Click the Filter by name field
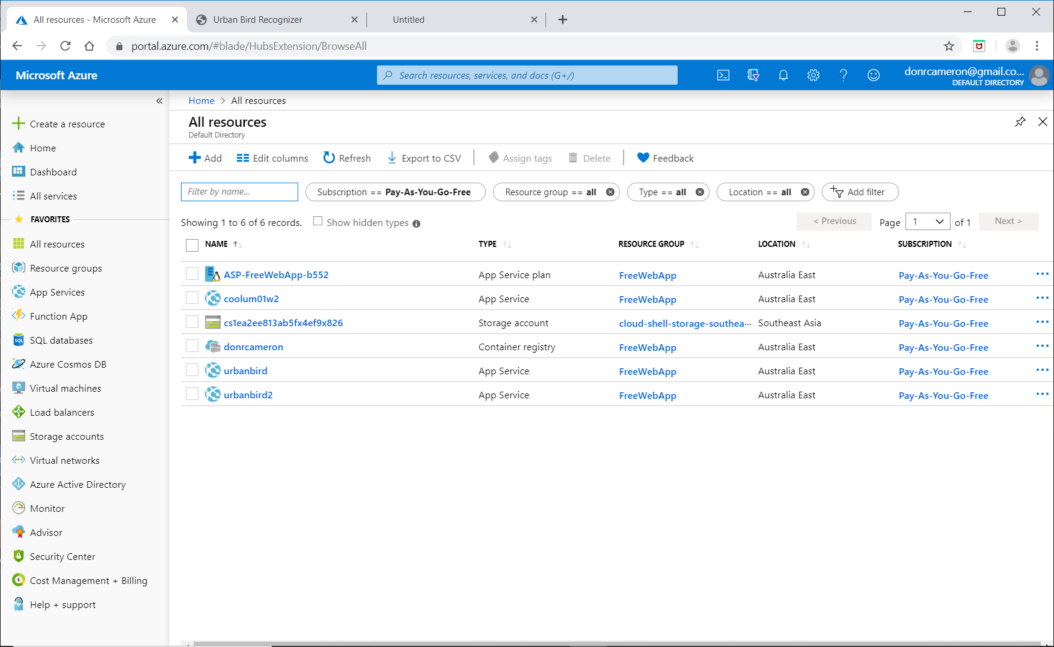Screen dimensions: 1054x647 (x=239, y=192)
